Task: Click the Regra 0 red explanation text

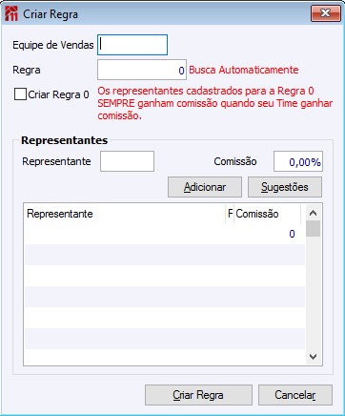Action: tap(215, 103)
